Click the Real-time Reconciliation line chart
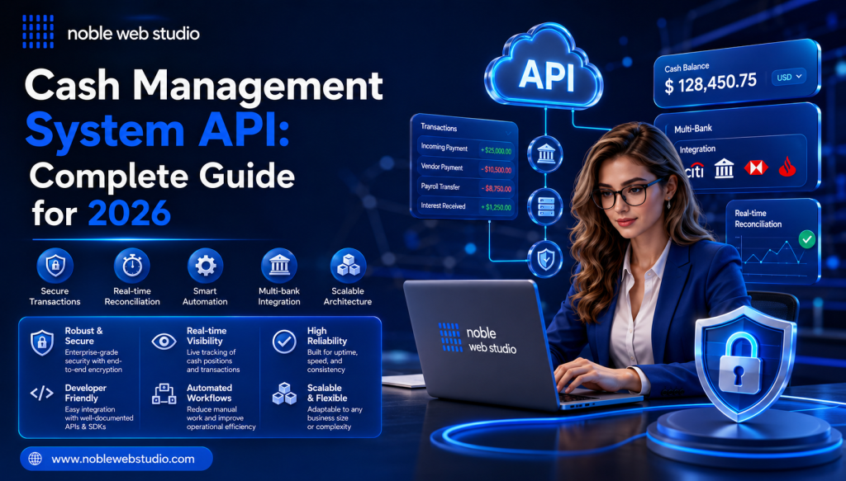 [x=772, y=252]
